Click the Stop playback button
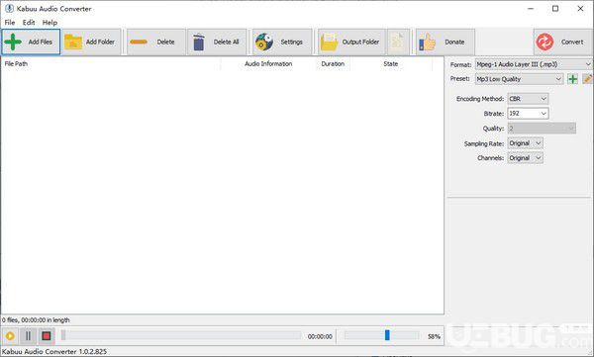594x357 pixels. coord(47,336)
